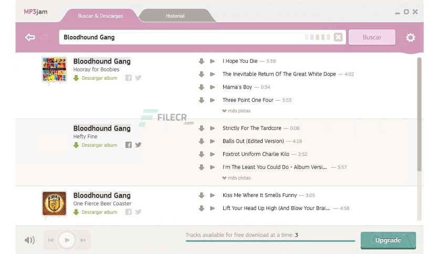The width and height of the screenshot is (439, 254).
Task: Start playback with the player's play button
Action: [x=67, y=240]
